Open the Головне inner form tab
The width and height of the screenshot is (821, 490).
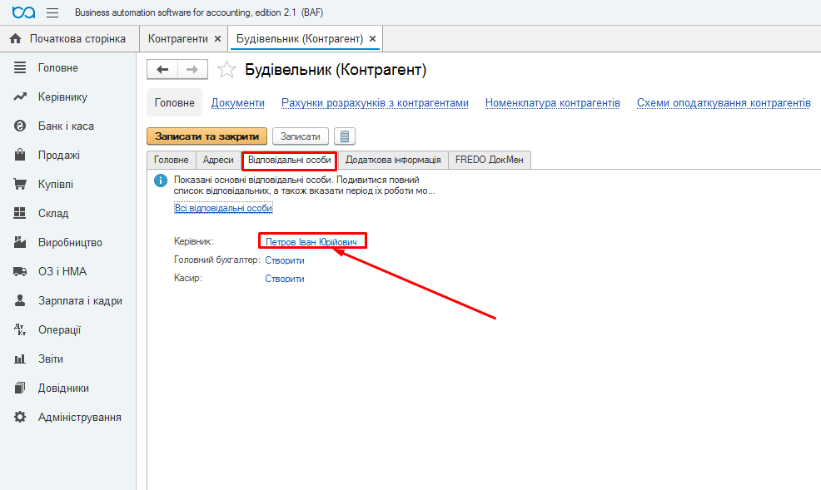click(172, 160)
